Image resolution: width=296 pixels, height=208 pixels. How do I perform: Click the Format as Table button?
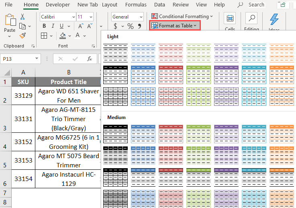click(x=175, y=25)
